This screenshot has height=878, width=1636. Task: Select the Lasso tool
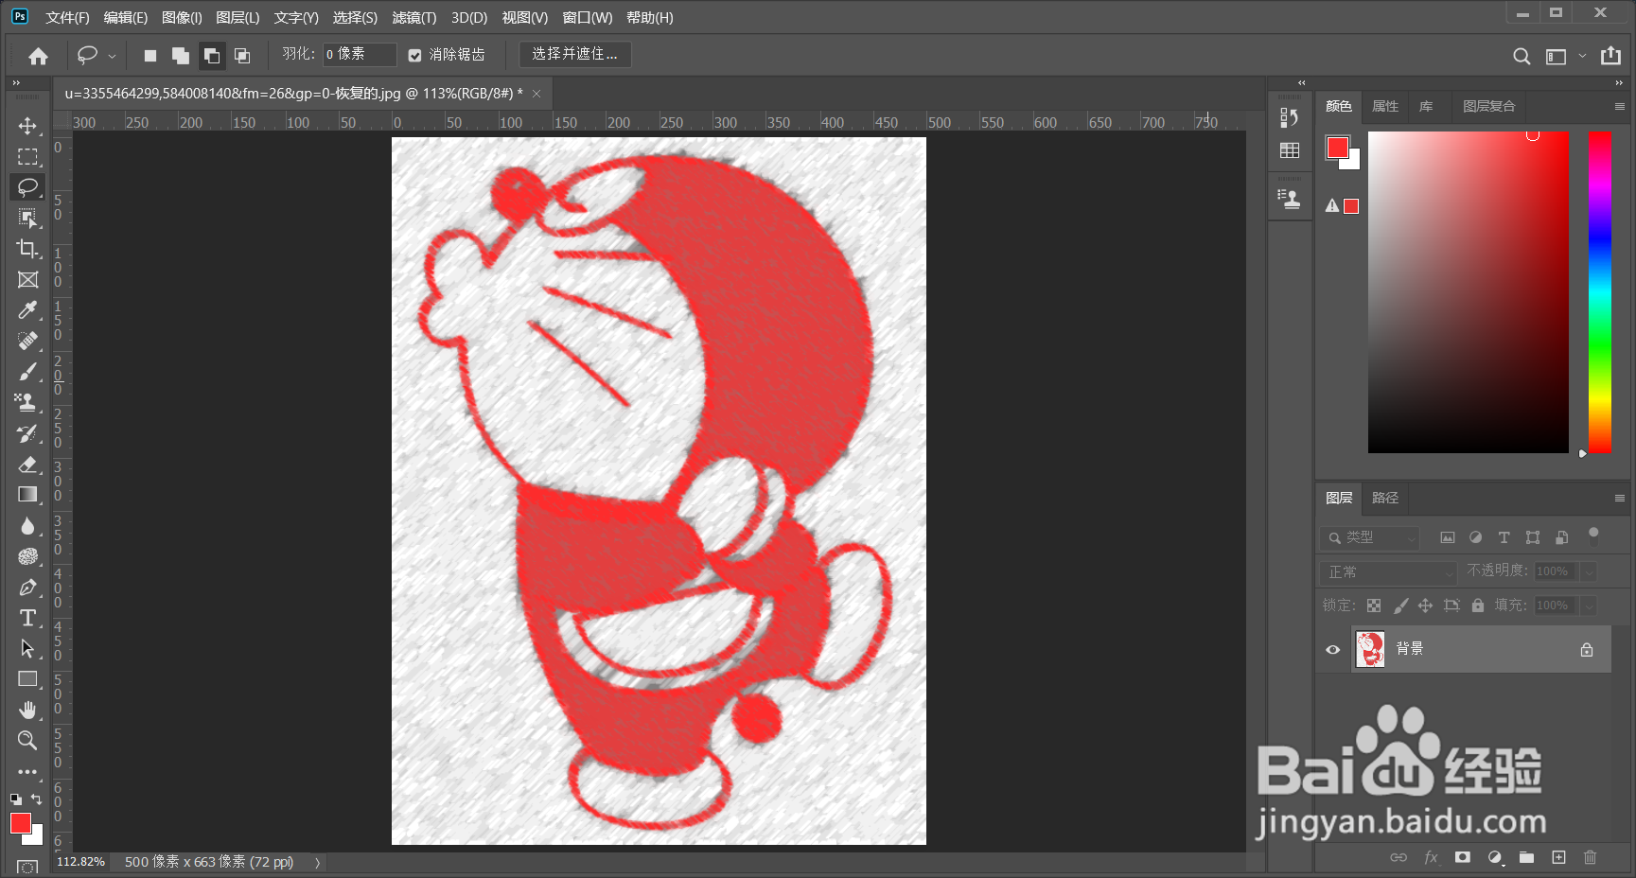28,187
